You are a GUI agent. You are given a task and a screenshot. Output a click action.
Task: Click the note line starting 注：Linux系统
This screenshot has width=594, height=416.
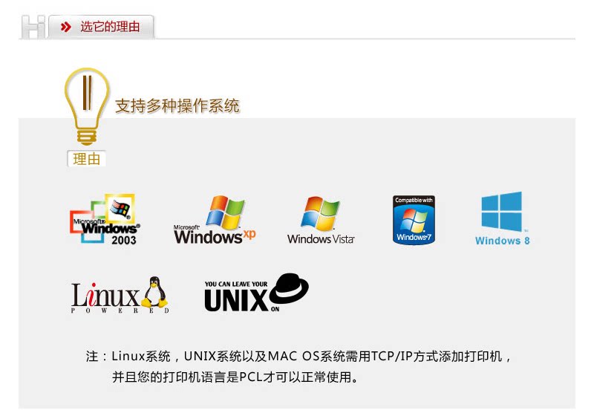[x=298, y=357]
